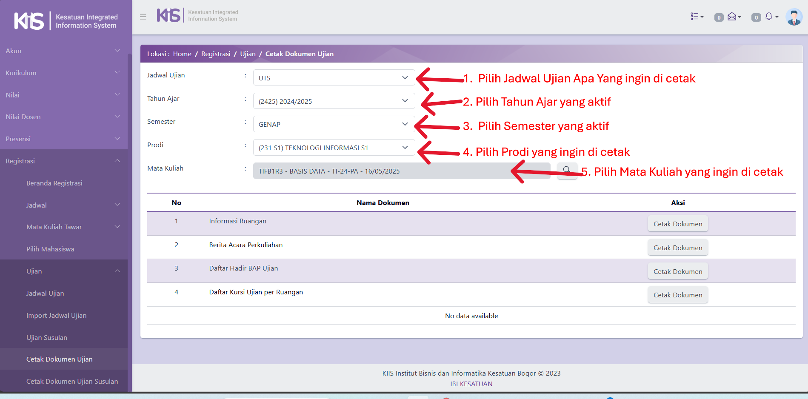Open the notifications bell icon
The image size is (808, 399).
pyautogui.click(x=770, y=17)
